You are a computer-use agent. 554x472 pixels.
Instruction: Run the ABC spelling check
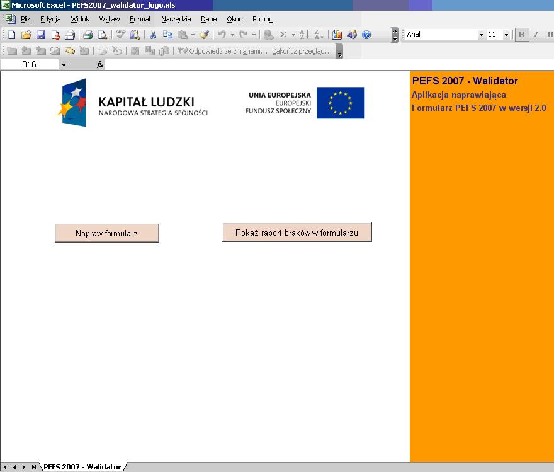pos(120,35)
